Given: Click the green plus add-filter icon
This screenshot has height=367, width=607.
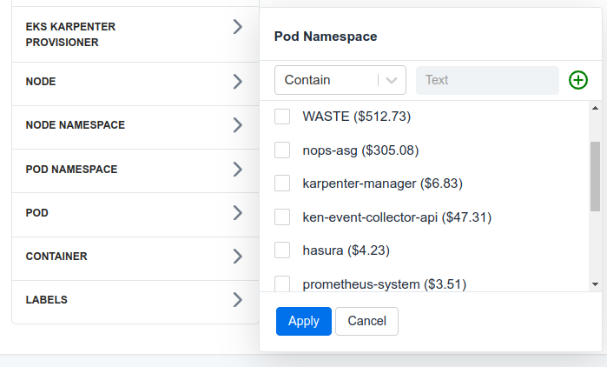Looking at the screenshot, I should point(578,80).
